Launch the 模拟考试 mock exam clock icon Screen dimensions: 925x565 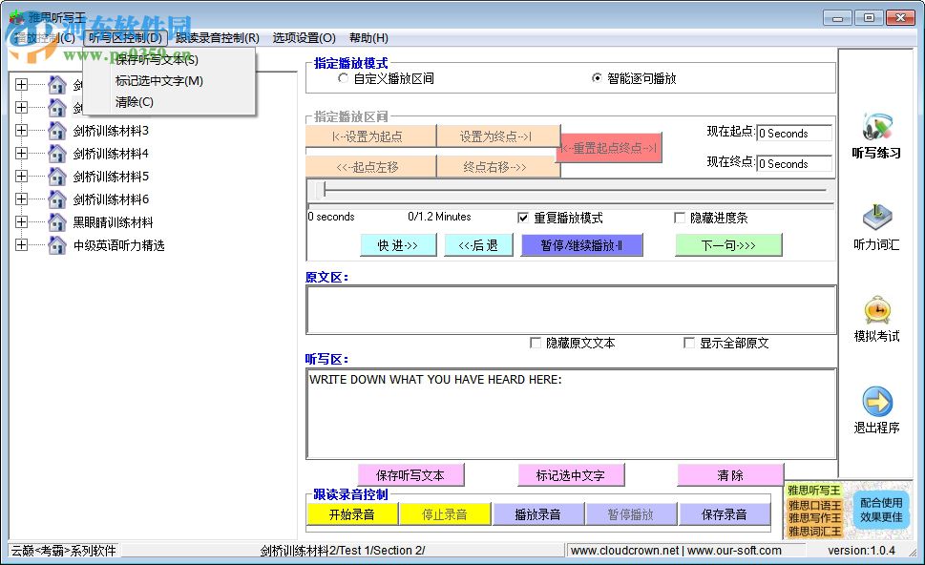pyautogui.click(x=876, y=309)
